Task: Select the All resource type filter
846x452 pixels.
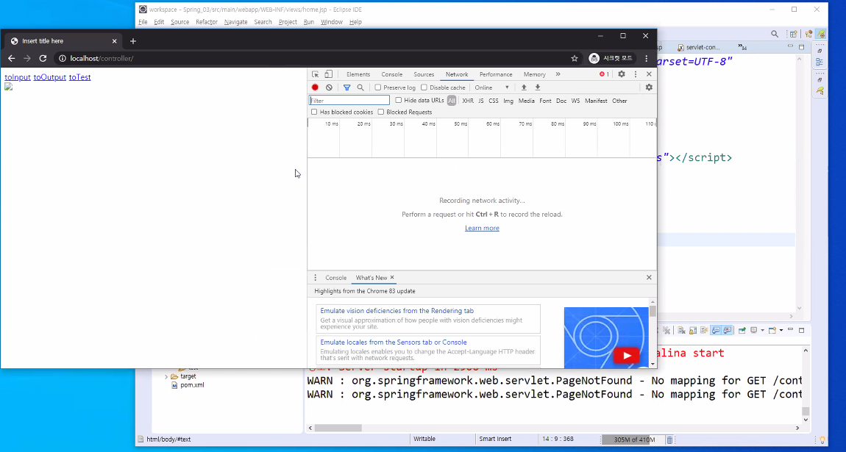Action: [x=452, y=101]
